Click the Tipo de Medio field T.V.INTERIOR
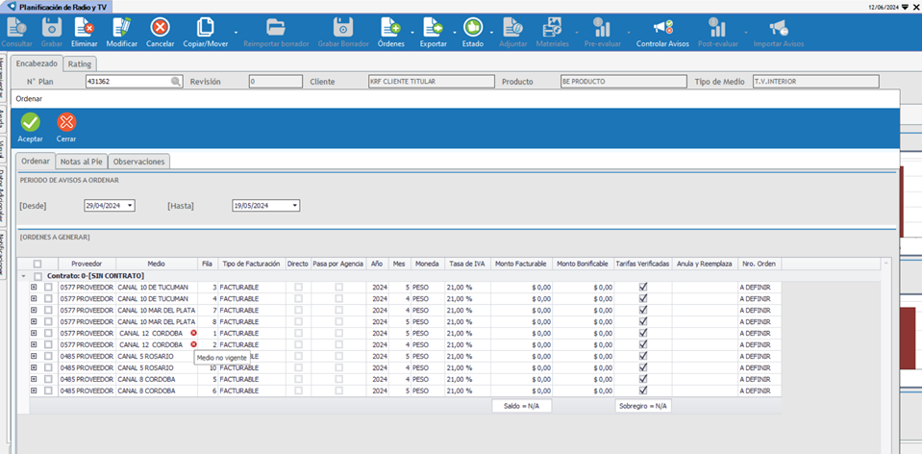 (815, 82)
